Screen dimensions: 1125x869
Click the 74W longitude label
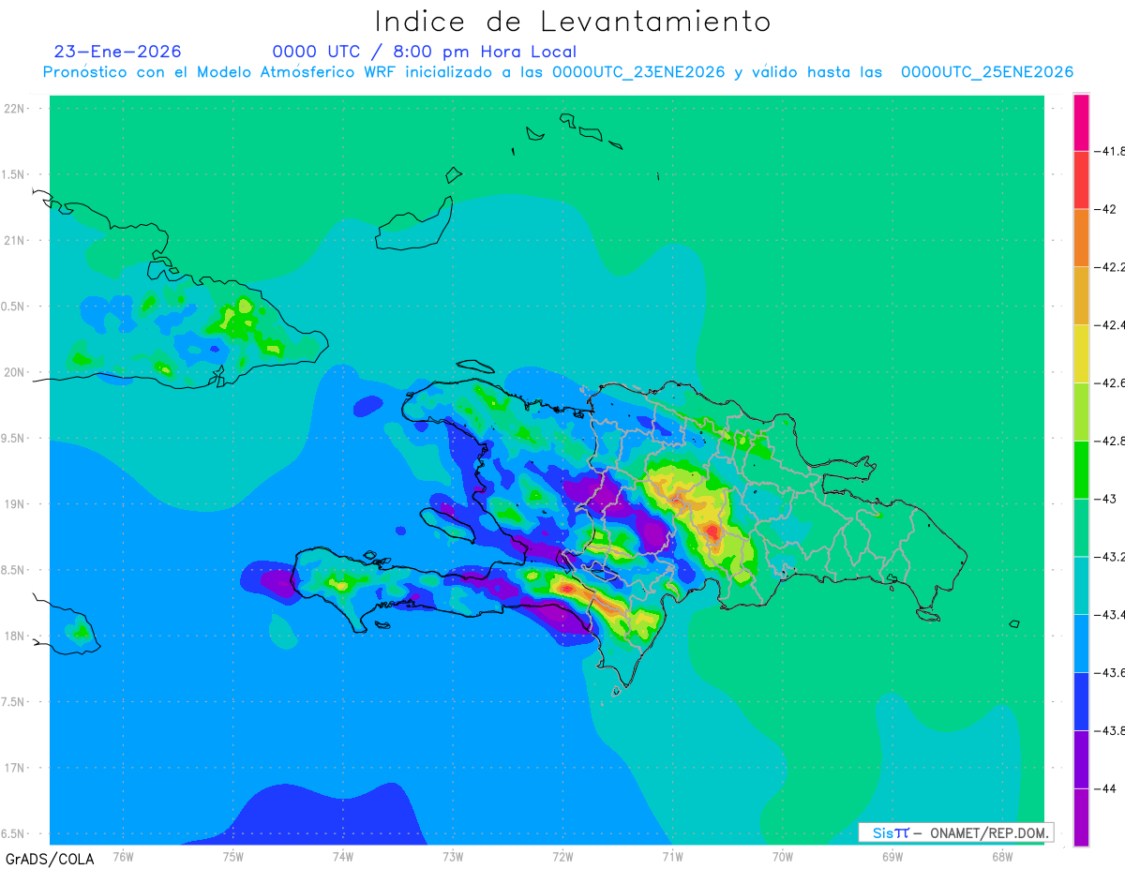(x=342, y=856)
